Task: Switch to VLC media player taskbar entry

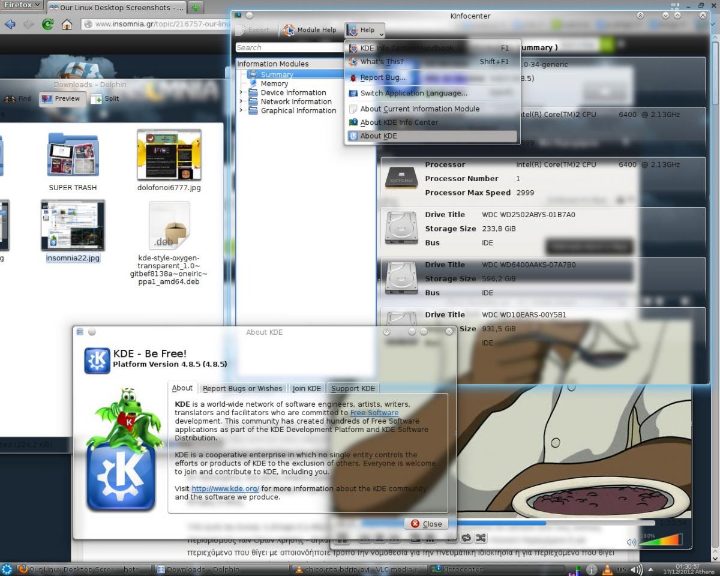Action: [x=359, y=569]
